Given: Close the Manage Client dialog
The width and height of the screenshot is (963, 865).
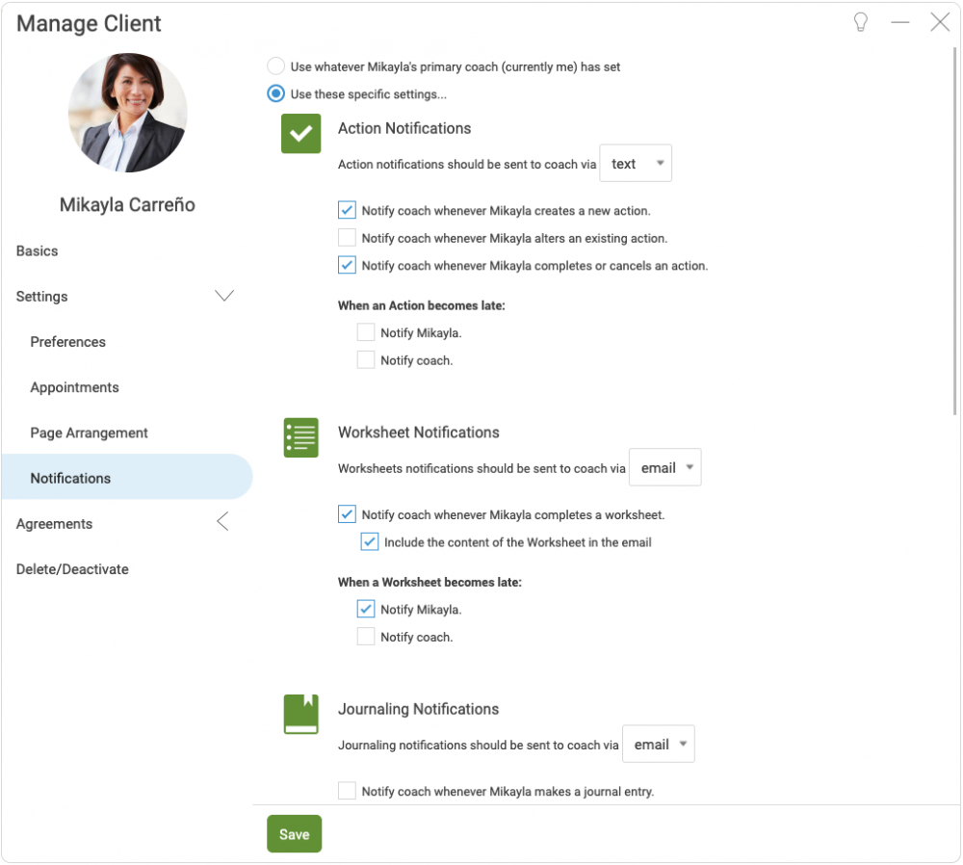Looking at the screenshot, I should click(x=940, y=23).
